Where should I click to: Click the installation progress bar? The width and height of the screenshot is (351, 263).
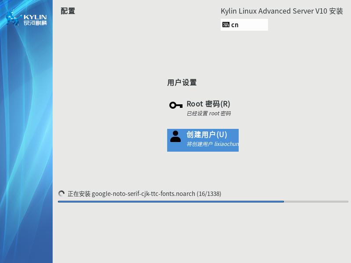click(x=203, y=202)
